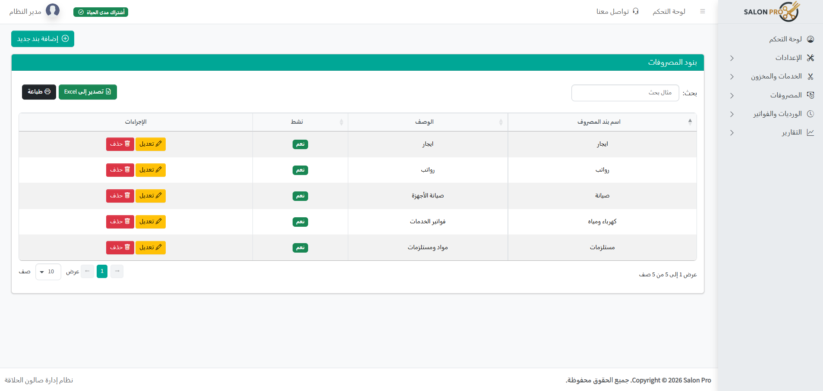This screenshot has height=391, width=823.
Task: Expand the التقارير sidebar chevron
Action: 732,133
